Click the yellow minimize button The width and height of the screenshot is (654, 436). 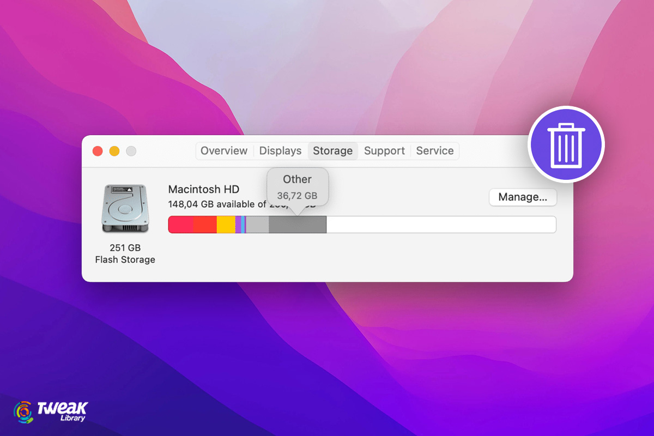click(x=114, y=151)
